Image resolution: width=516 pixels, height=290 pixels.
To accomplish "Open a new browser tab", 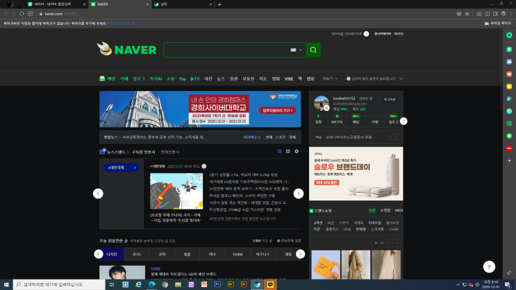I will (x=219, y=4).
